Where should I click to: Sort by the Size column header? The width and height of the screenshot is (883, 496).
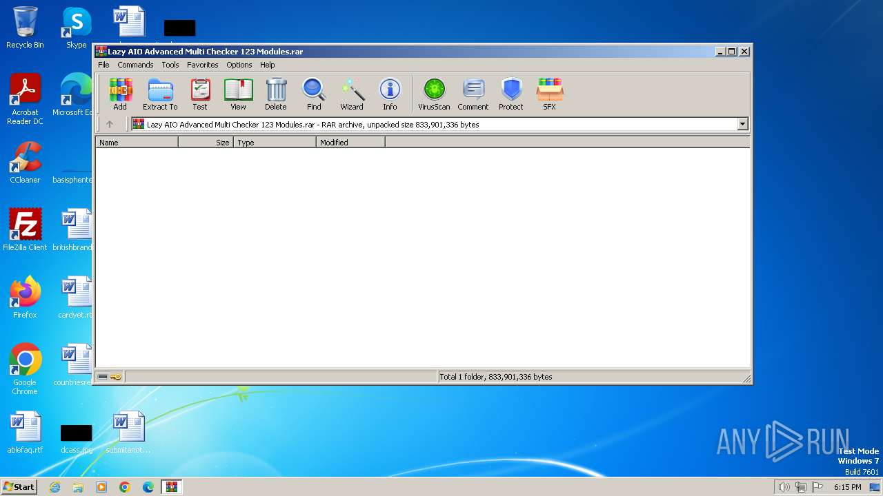[x=206, y=143]
